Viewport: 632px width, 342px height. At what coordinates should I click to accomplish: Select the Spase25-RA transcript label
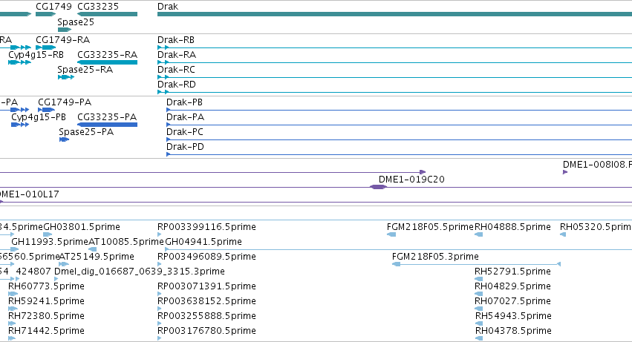coord(85,70)
